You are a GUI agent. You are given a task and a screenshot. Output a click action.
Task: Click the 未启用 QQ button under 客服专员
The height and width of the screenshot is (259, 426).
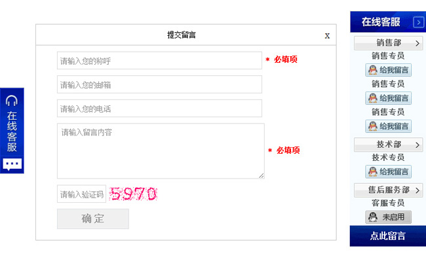[x=388, y=217]
